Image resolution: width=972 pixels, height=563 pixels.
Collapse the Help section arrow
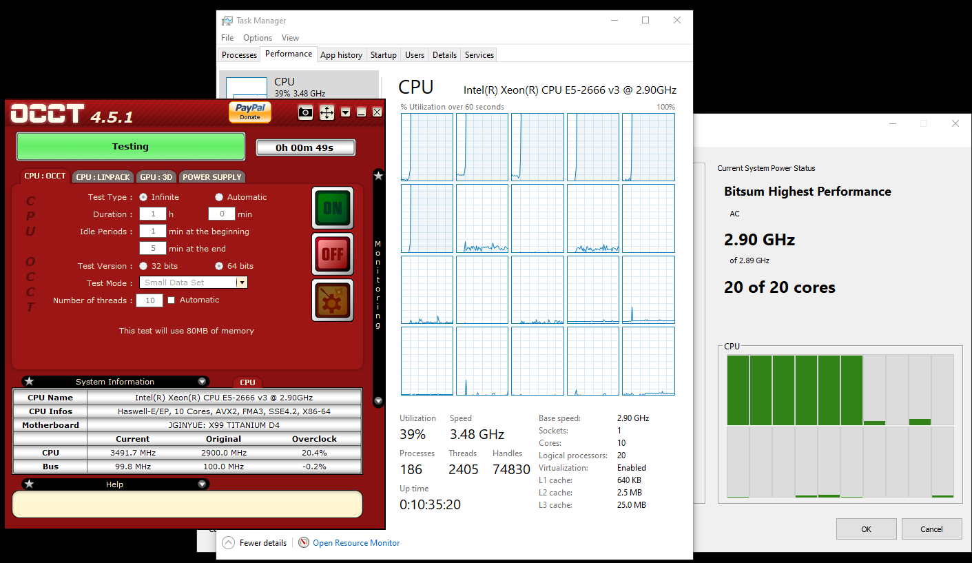[x=202, y=484]
